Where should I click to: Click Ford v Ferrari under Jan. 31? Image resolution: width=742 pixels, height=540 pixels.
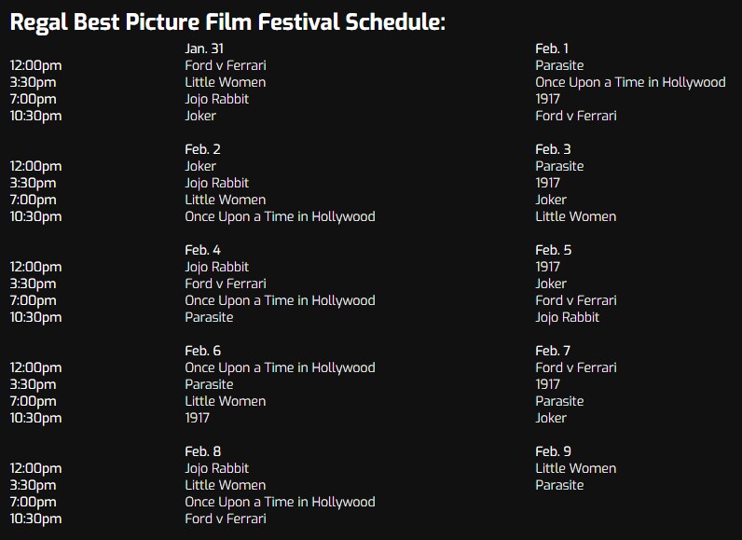tap(226, 65)
